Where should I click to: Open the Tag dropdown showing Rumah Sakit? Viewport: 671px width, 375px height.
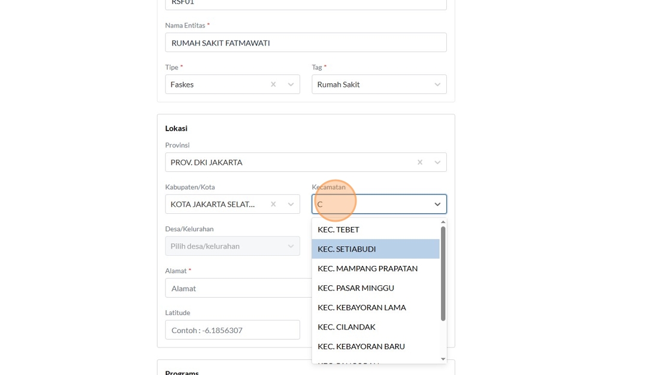tap(379, 84)
